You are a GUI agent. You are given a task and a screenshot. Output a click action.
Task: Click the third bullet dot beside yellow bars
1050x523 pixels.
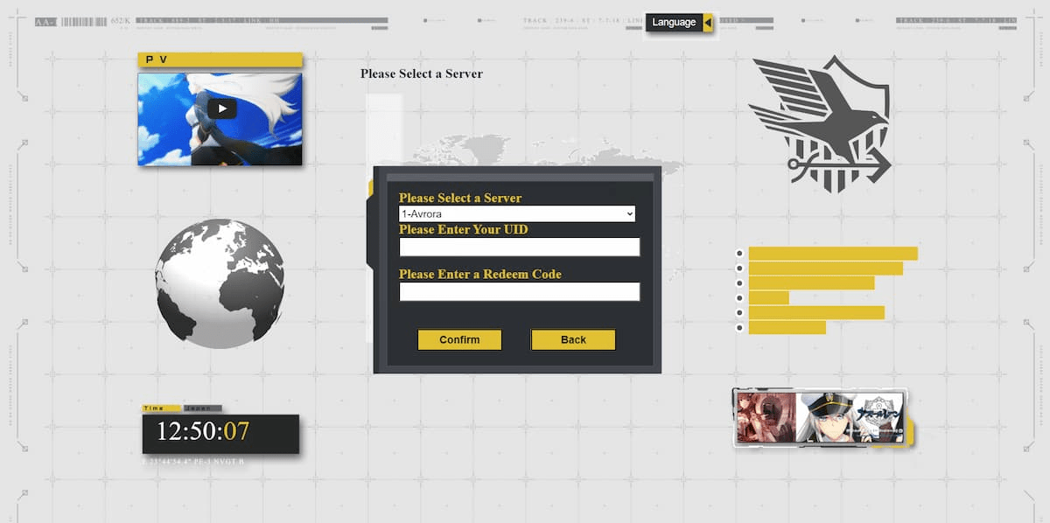(x=739, y=283)
